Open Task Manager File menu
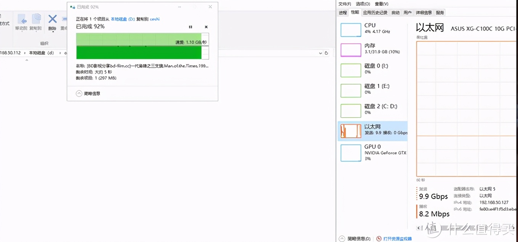This screenshot has width=518, height=242. (345, 4)
